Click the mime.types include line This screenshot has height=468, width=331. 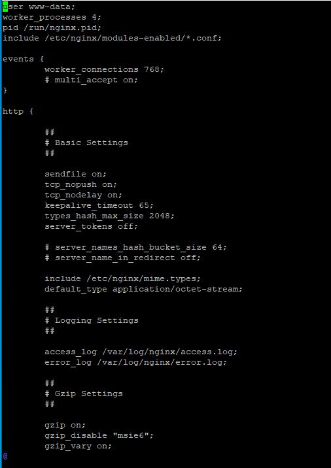[123, 278]
